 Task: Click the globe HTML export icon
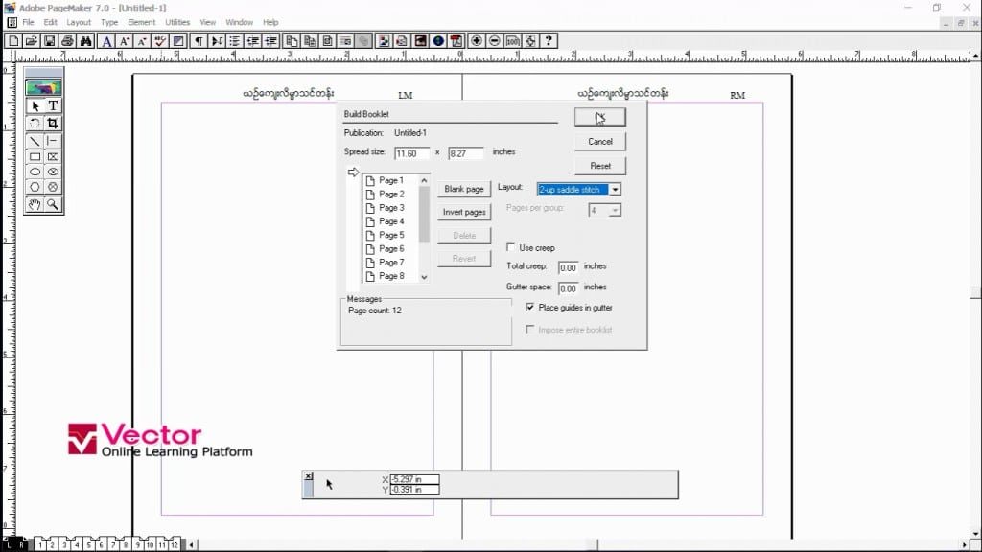tap(438, 41)
